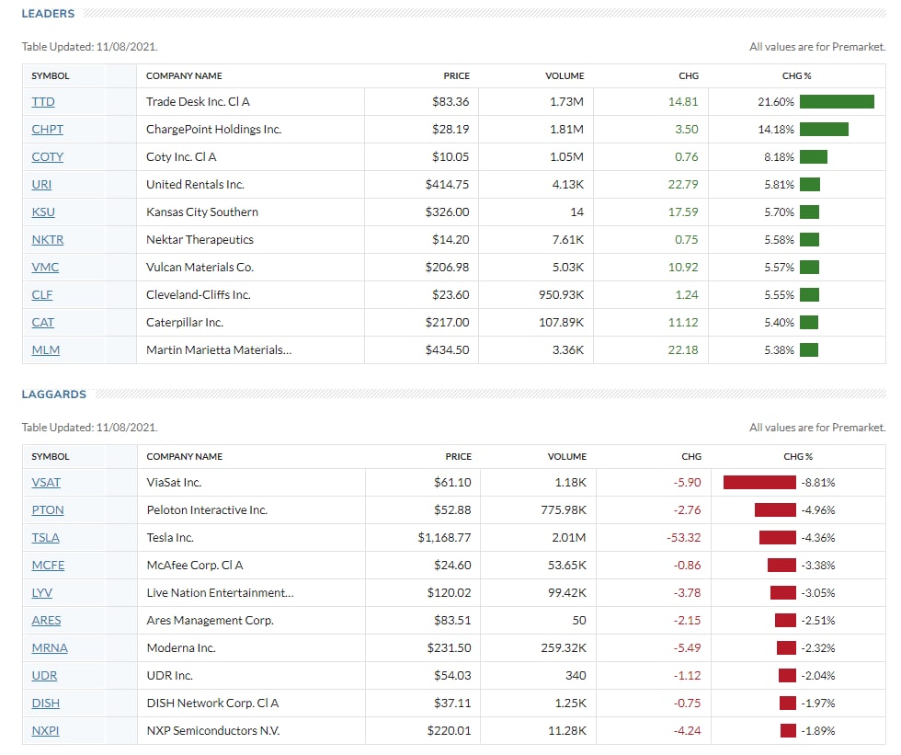This screenshot has height=755, width=901.
Task: Click the PTON ticker symbol
Action: pos(48,510)
